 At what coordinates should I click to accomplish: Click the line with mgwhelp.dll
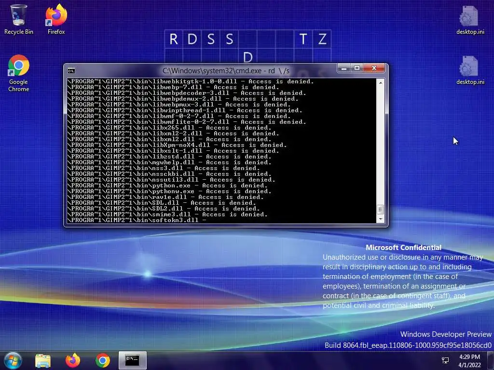point(169,162)
